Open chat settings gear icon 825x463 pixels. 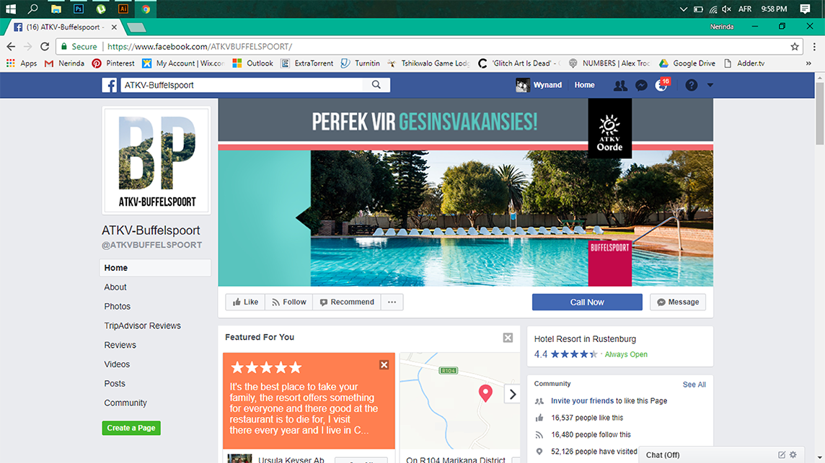(x=793, y=455)
